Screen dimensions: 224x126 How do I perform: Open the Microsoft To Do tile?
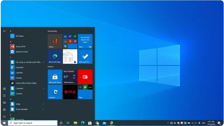coord(85,56)
